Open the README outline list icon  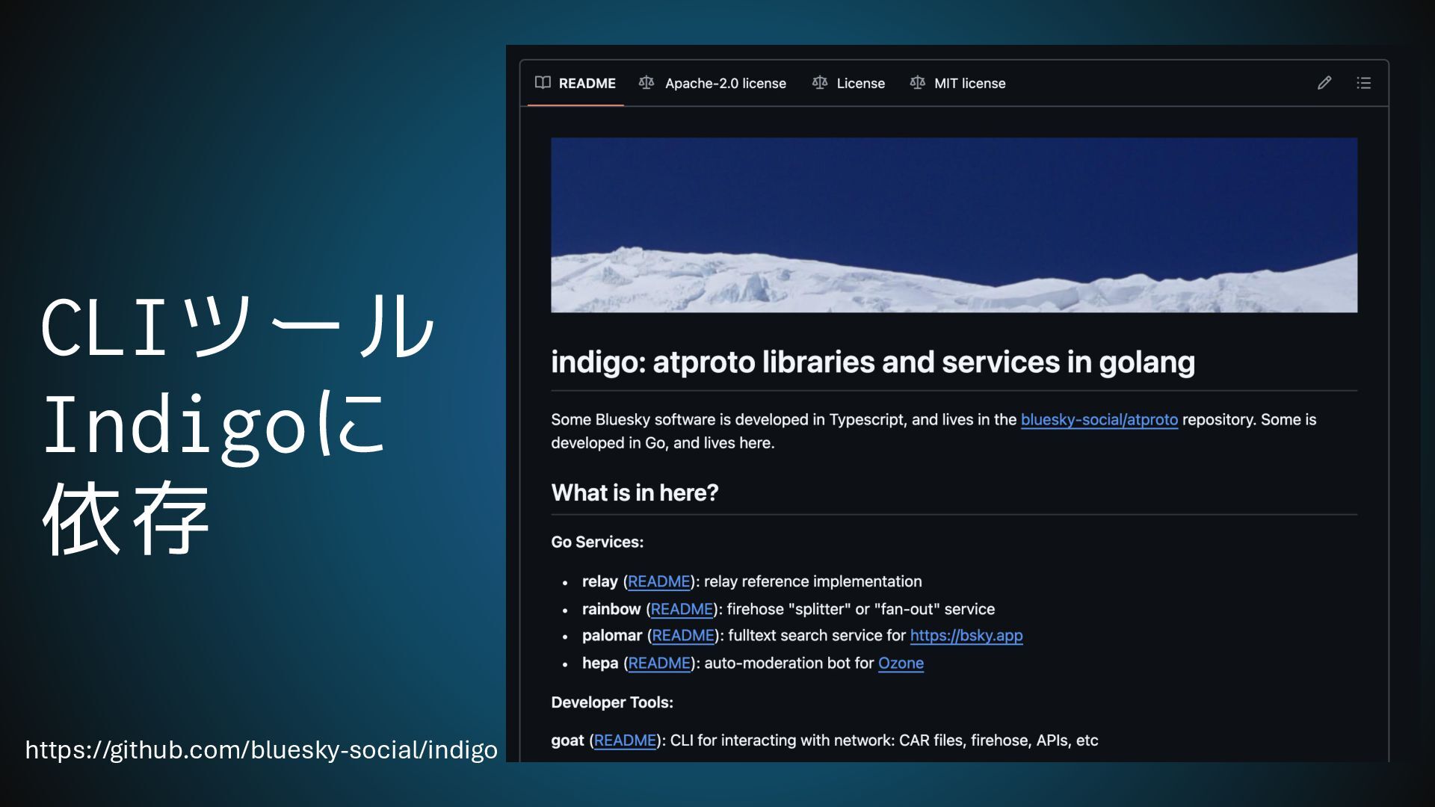[x=1363, y=83]
